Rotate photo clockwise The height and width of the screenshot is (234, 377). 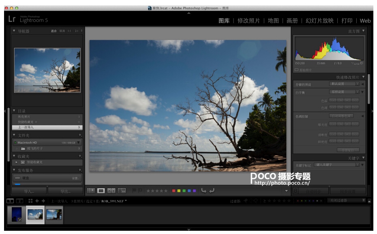(212, 191)
